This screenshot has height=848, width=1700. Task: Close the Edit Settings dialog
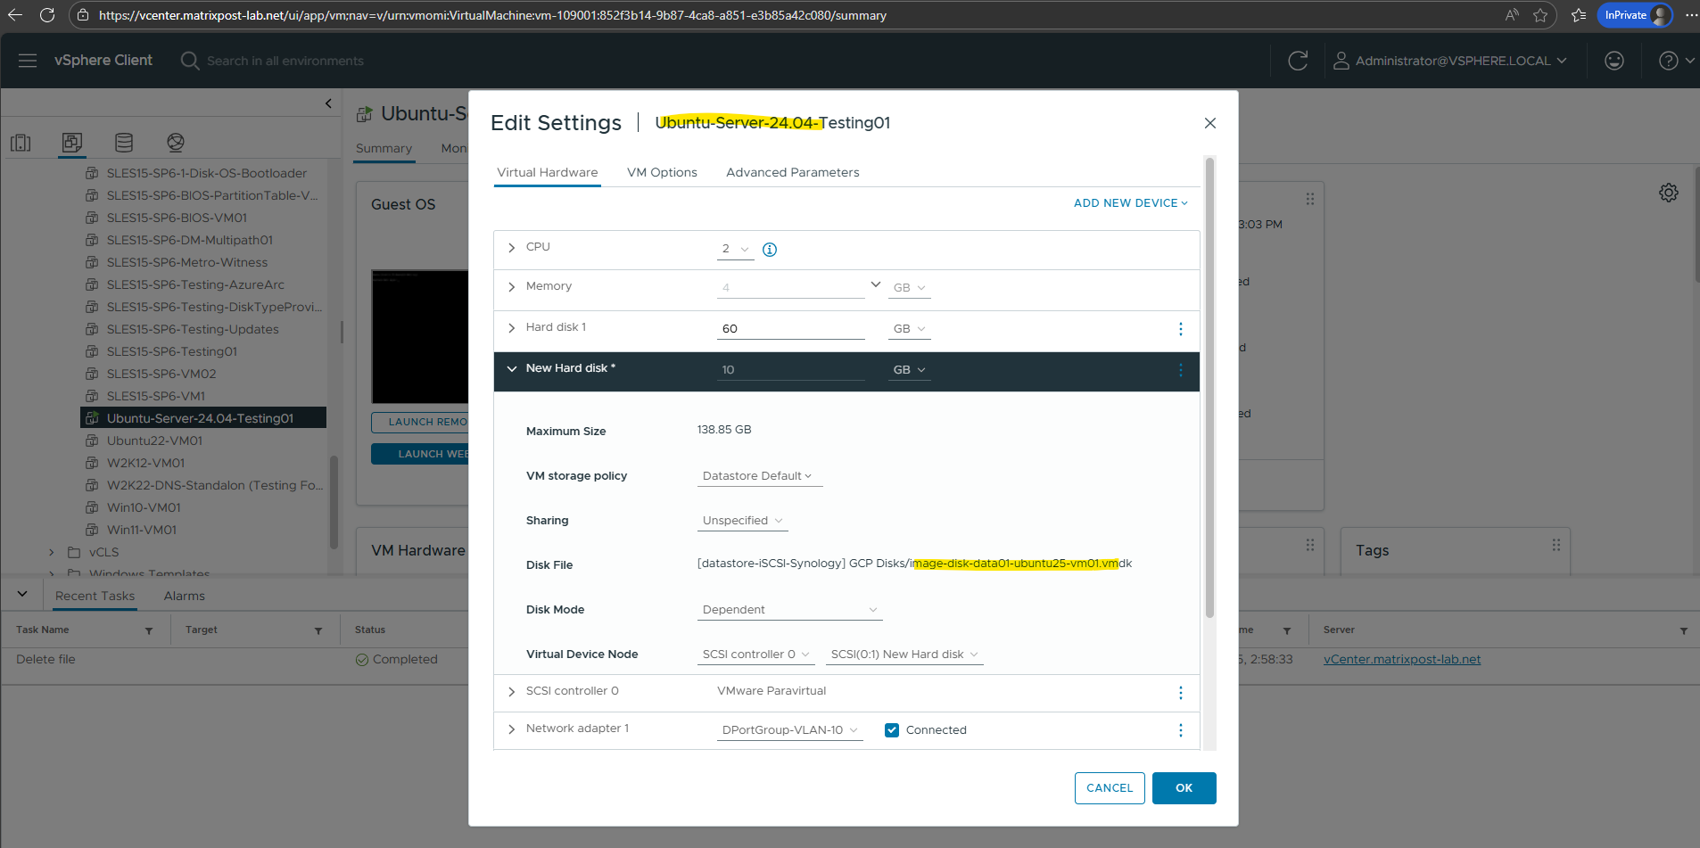pyautogui.click(x=1210, y=123)
